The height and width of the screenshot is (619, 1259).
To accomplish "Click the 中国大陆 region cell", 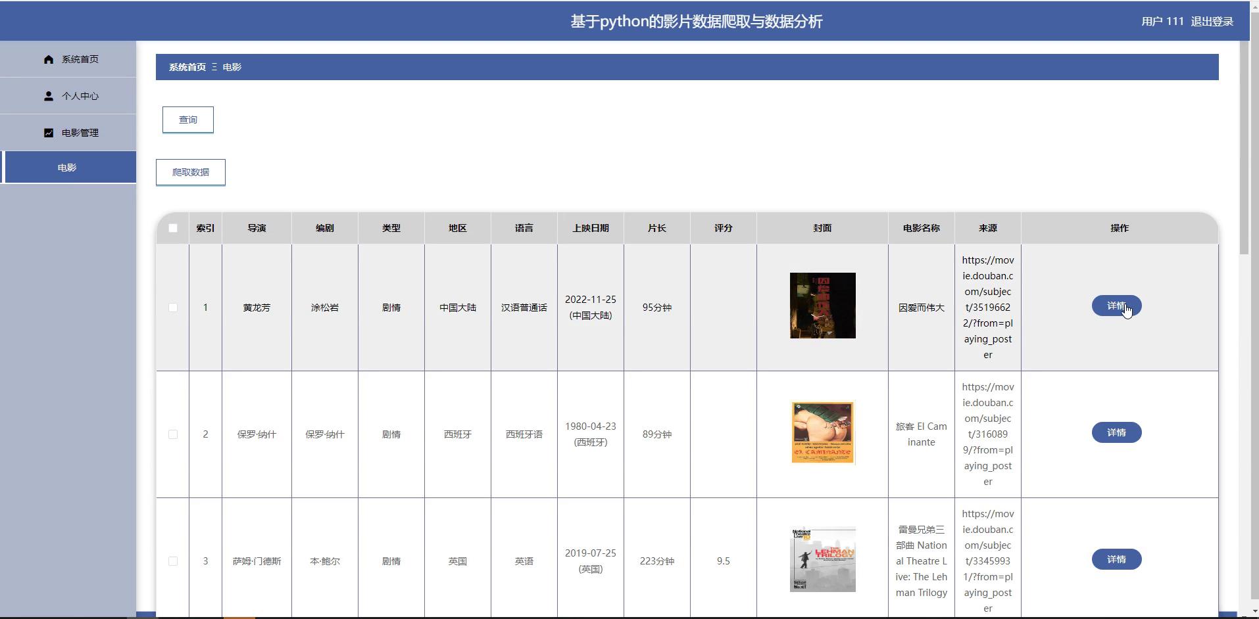I will [x=458, y=308].
